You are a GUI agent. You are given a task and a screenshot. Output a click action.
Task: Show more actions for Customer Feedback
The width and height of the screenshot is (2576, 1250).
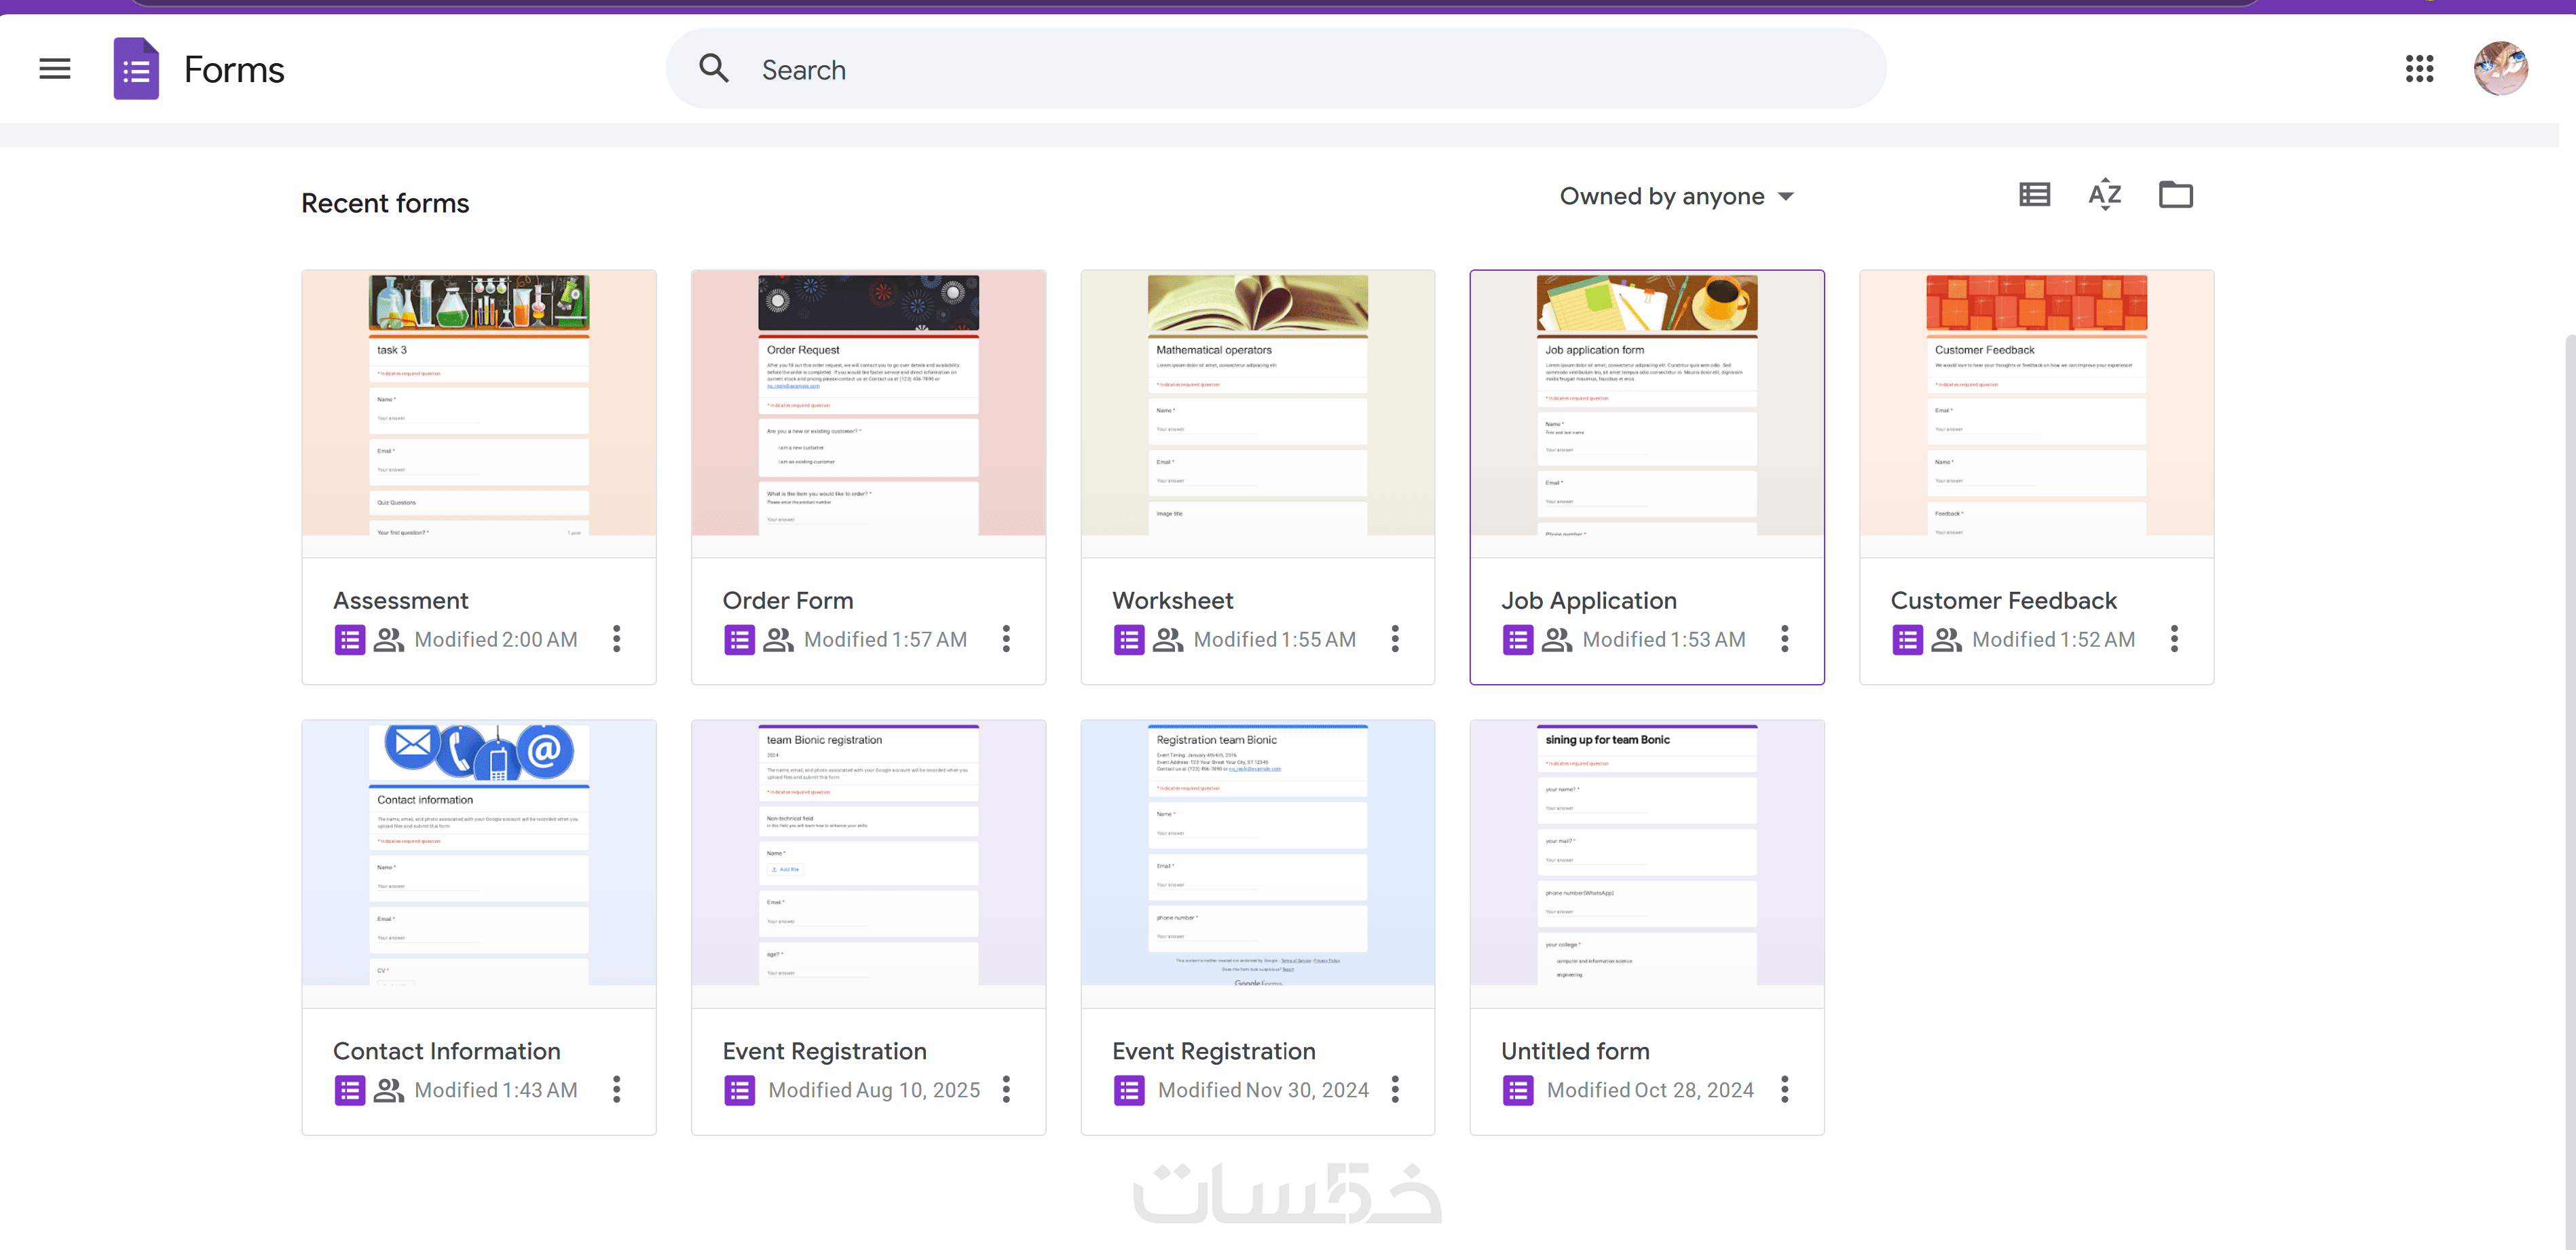(x=2174, y=639)
